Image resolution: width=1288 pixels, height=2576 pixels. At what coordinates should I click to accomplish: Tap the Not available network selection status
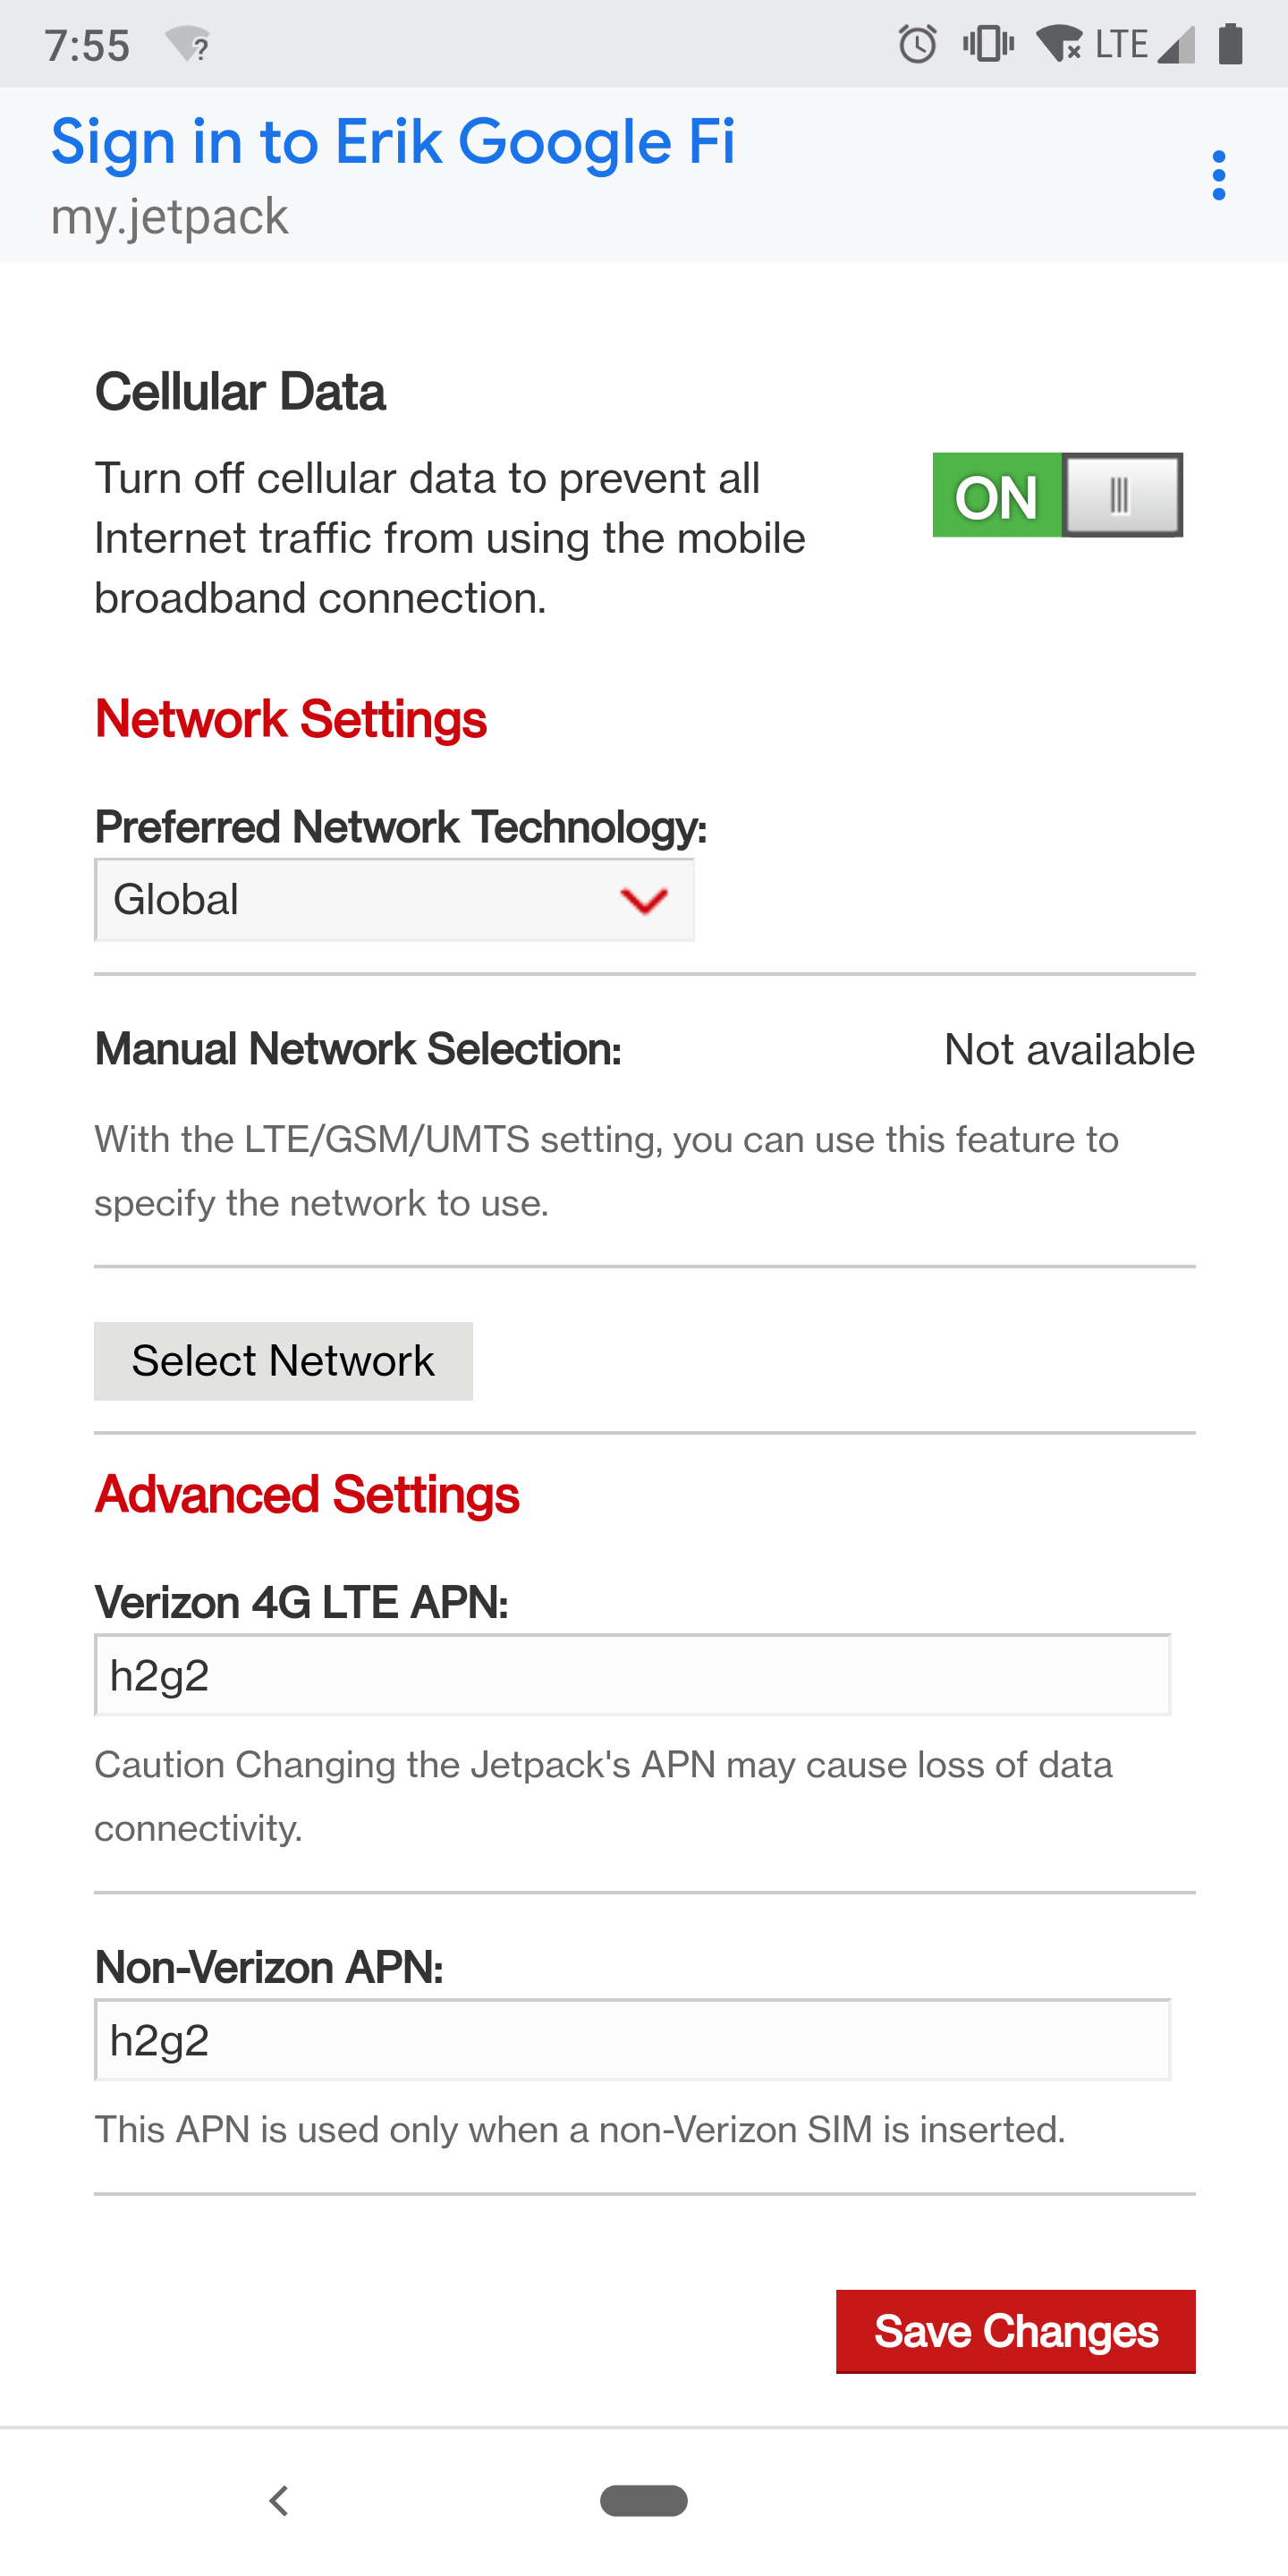[x=1069, y=1050]
